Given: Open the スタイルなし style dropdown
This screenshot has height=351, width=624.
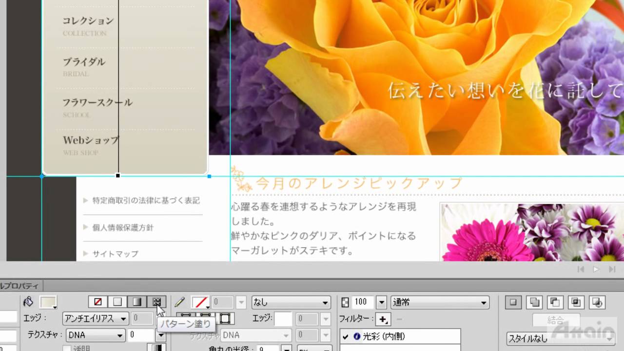Looking at the screenshot, I should [x=561, y=338].
